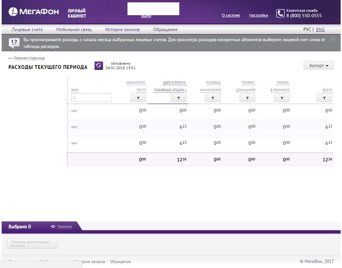Open filter for Абон.плата по ТП column
Screen dimensions: 342x268
tap(138, 98)
